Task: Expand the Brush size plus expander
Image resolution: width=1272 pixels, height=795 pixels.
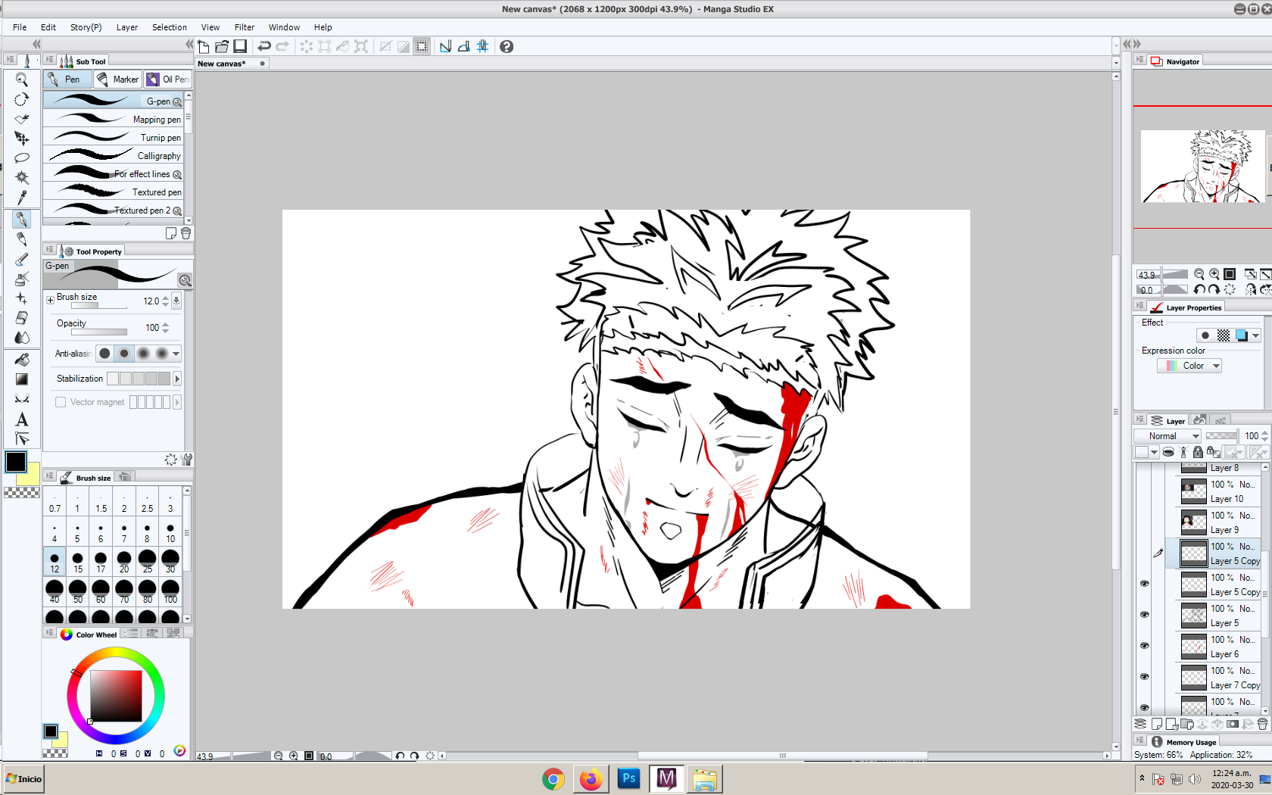Action: point(50,301)
